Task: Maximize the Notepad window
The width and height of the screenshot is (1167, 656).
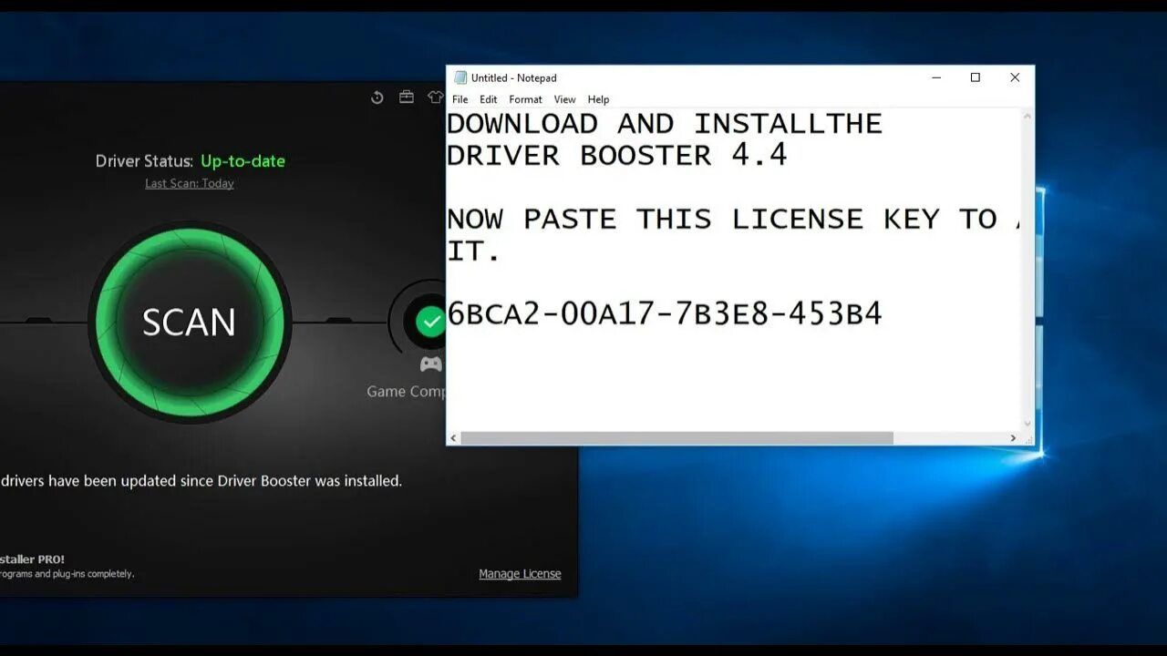Action: pos(976,77)
